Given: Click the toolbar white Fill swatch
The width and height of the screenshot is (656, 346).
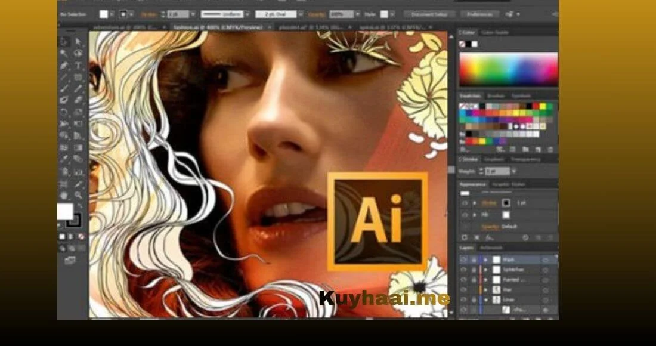Looking at the screenshot, I should pyautogui.click(x=65, y=211).
